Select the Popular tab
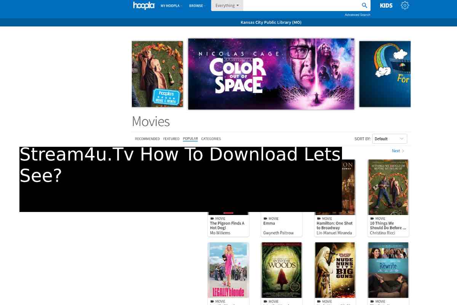Image resolution: width=457 pixels, height=305 pixels. tap(190, 139)
